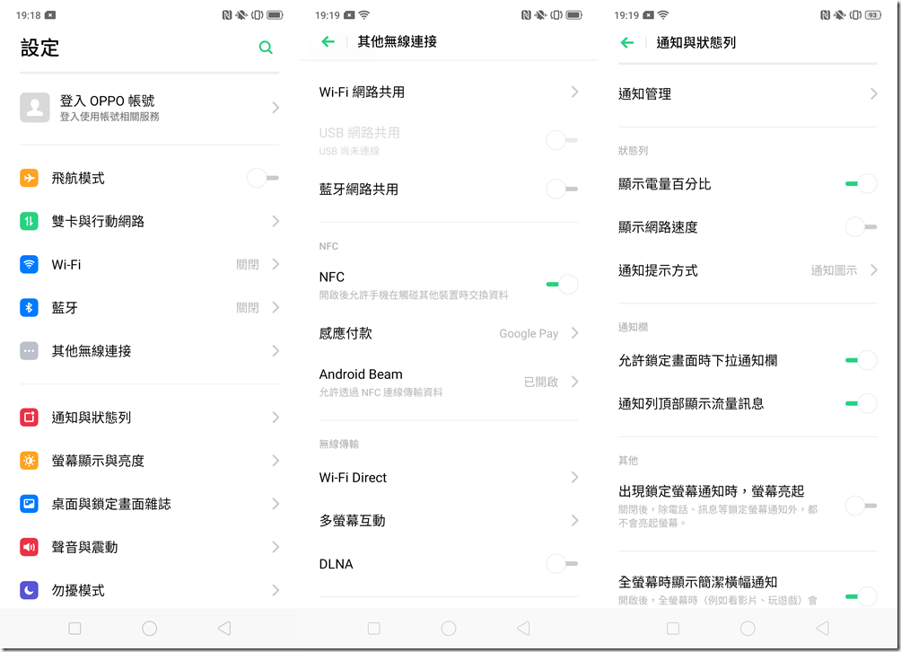
Task: Open chevron on the 藍牙 row
Action: pos(276,307)
